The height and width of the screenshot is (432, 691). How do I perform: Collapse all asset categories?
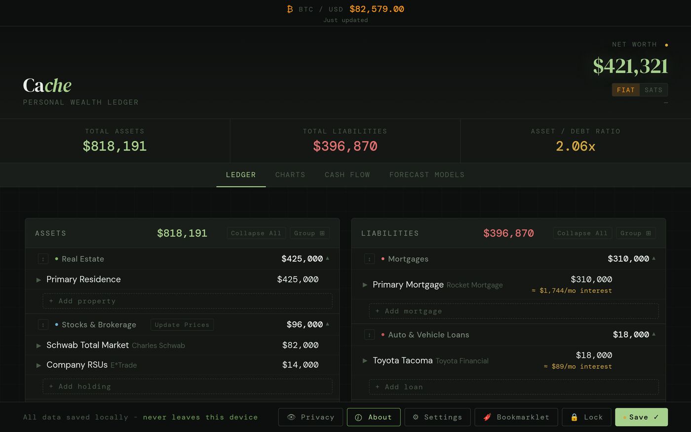(x=256, y=233)
